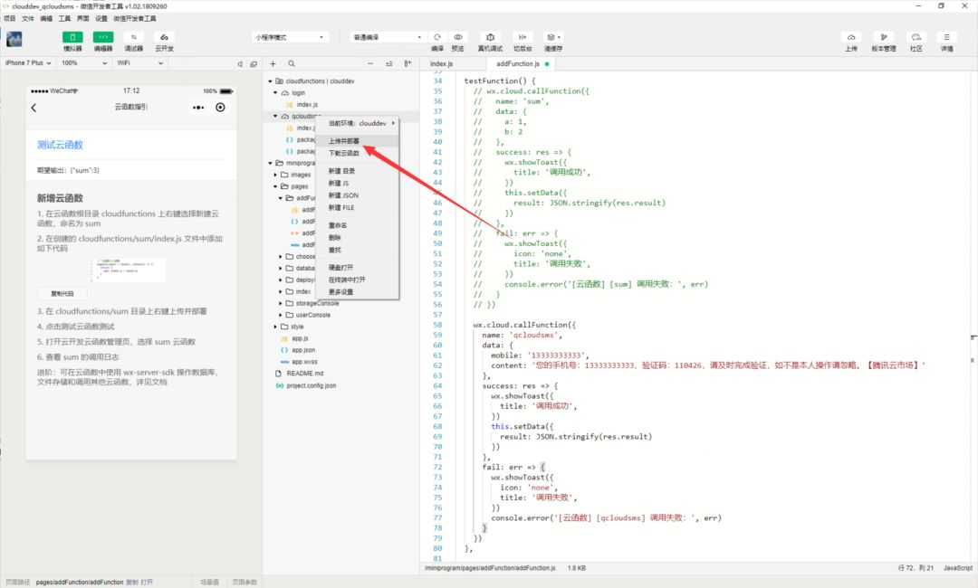Open README.md in the file tree
The width and height of the screenshot is (978, 588).
(x=304, y=374)
